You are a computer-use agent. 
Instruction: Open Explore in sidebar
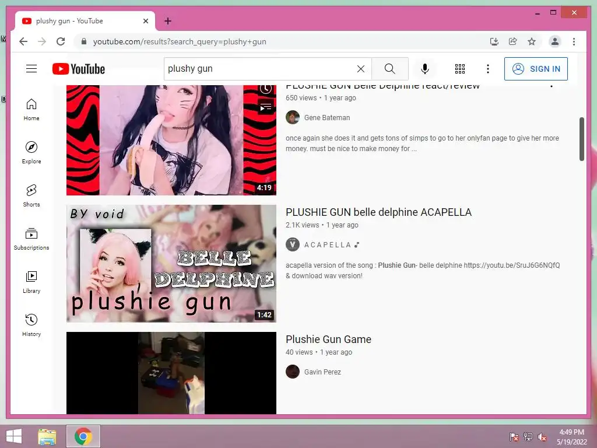pos(31,153)
